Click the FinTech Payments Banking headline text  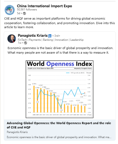point(51,40)
